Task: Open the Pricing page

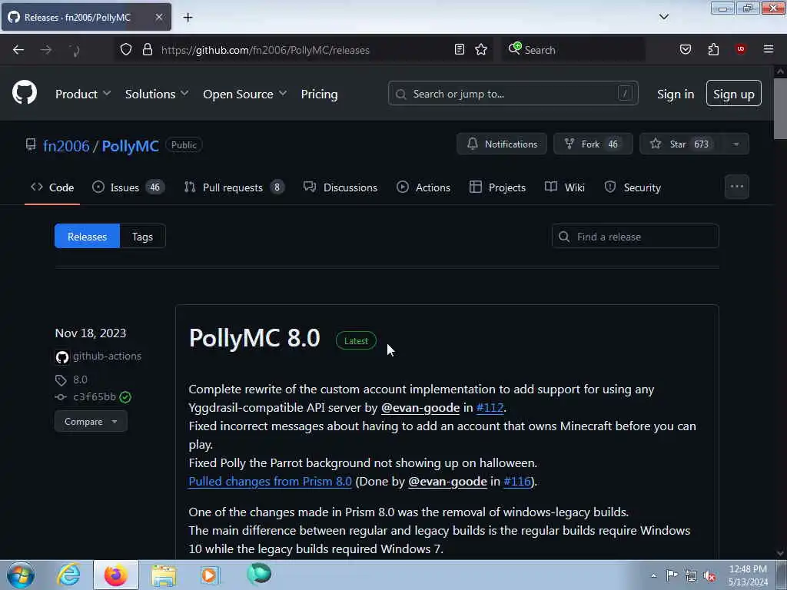Action: (x=319, y=94)
